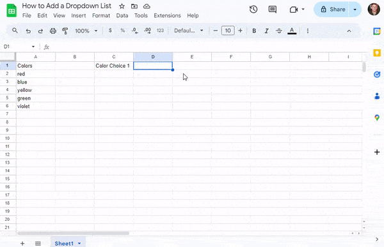The height and width of the screenshot is (247, 384).
Task: Click the undo arrow icon
Action: pyautogui.click(x=28, y=31)
